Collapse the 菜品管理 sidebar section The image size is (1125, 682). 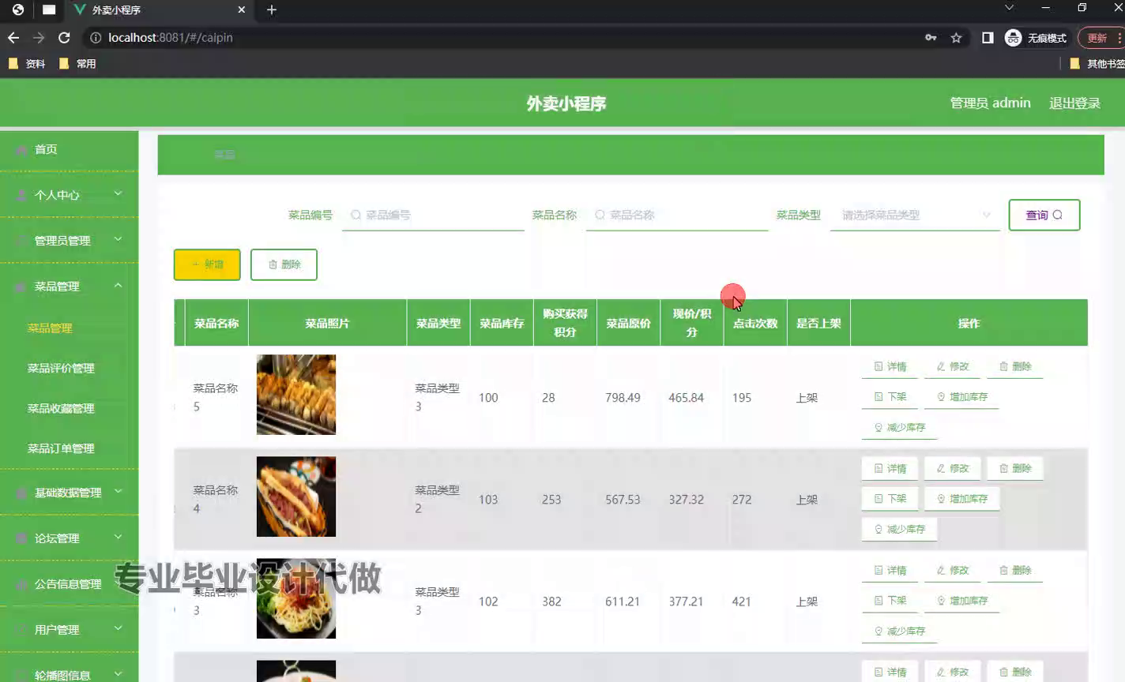[69, 287]
